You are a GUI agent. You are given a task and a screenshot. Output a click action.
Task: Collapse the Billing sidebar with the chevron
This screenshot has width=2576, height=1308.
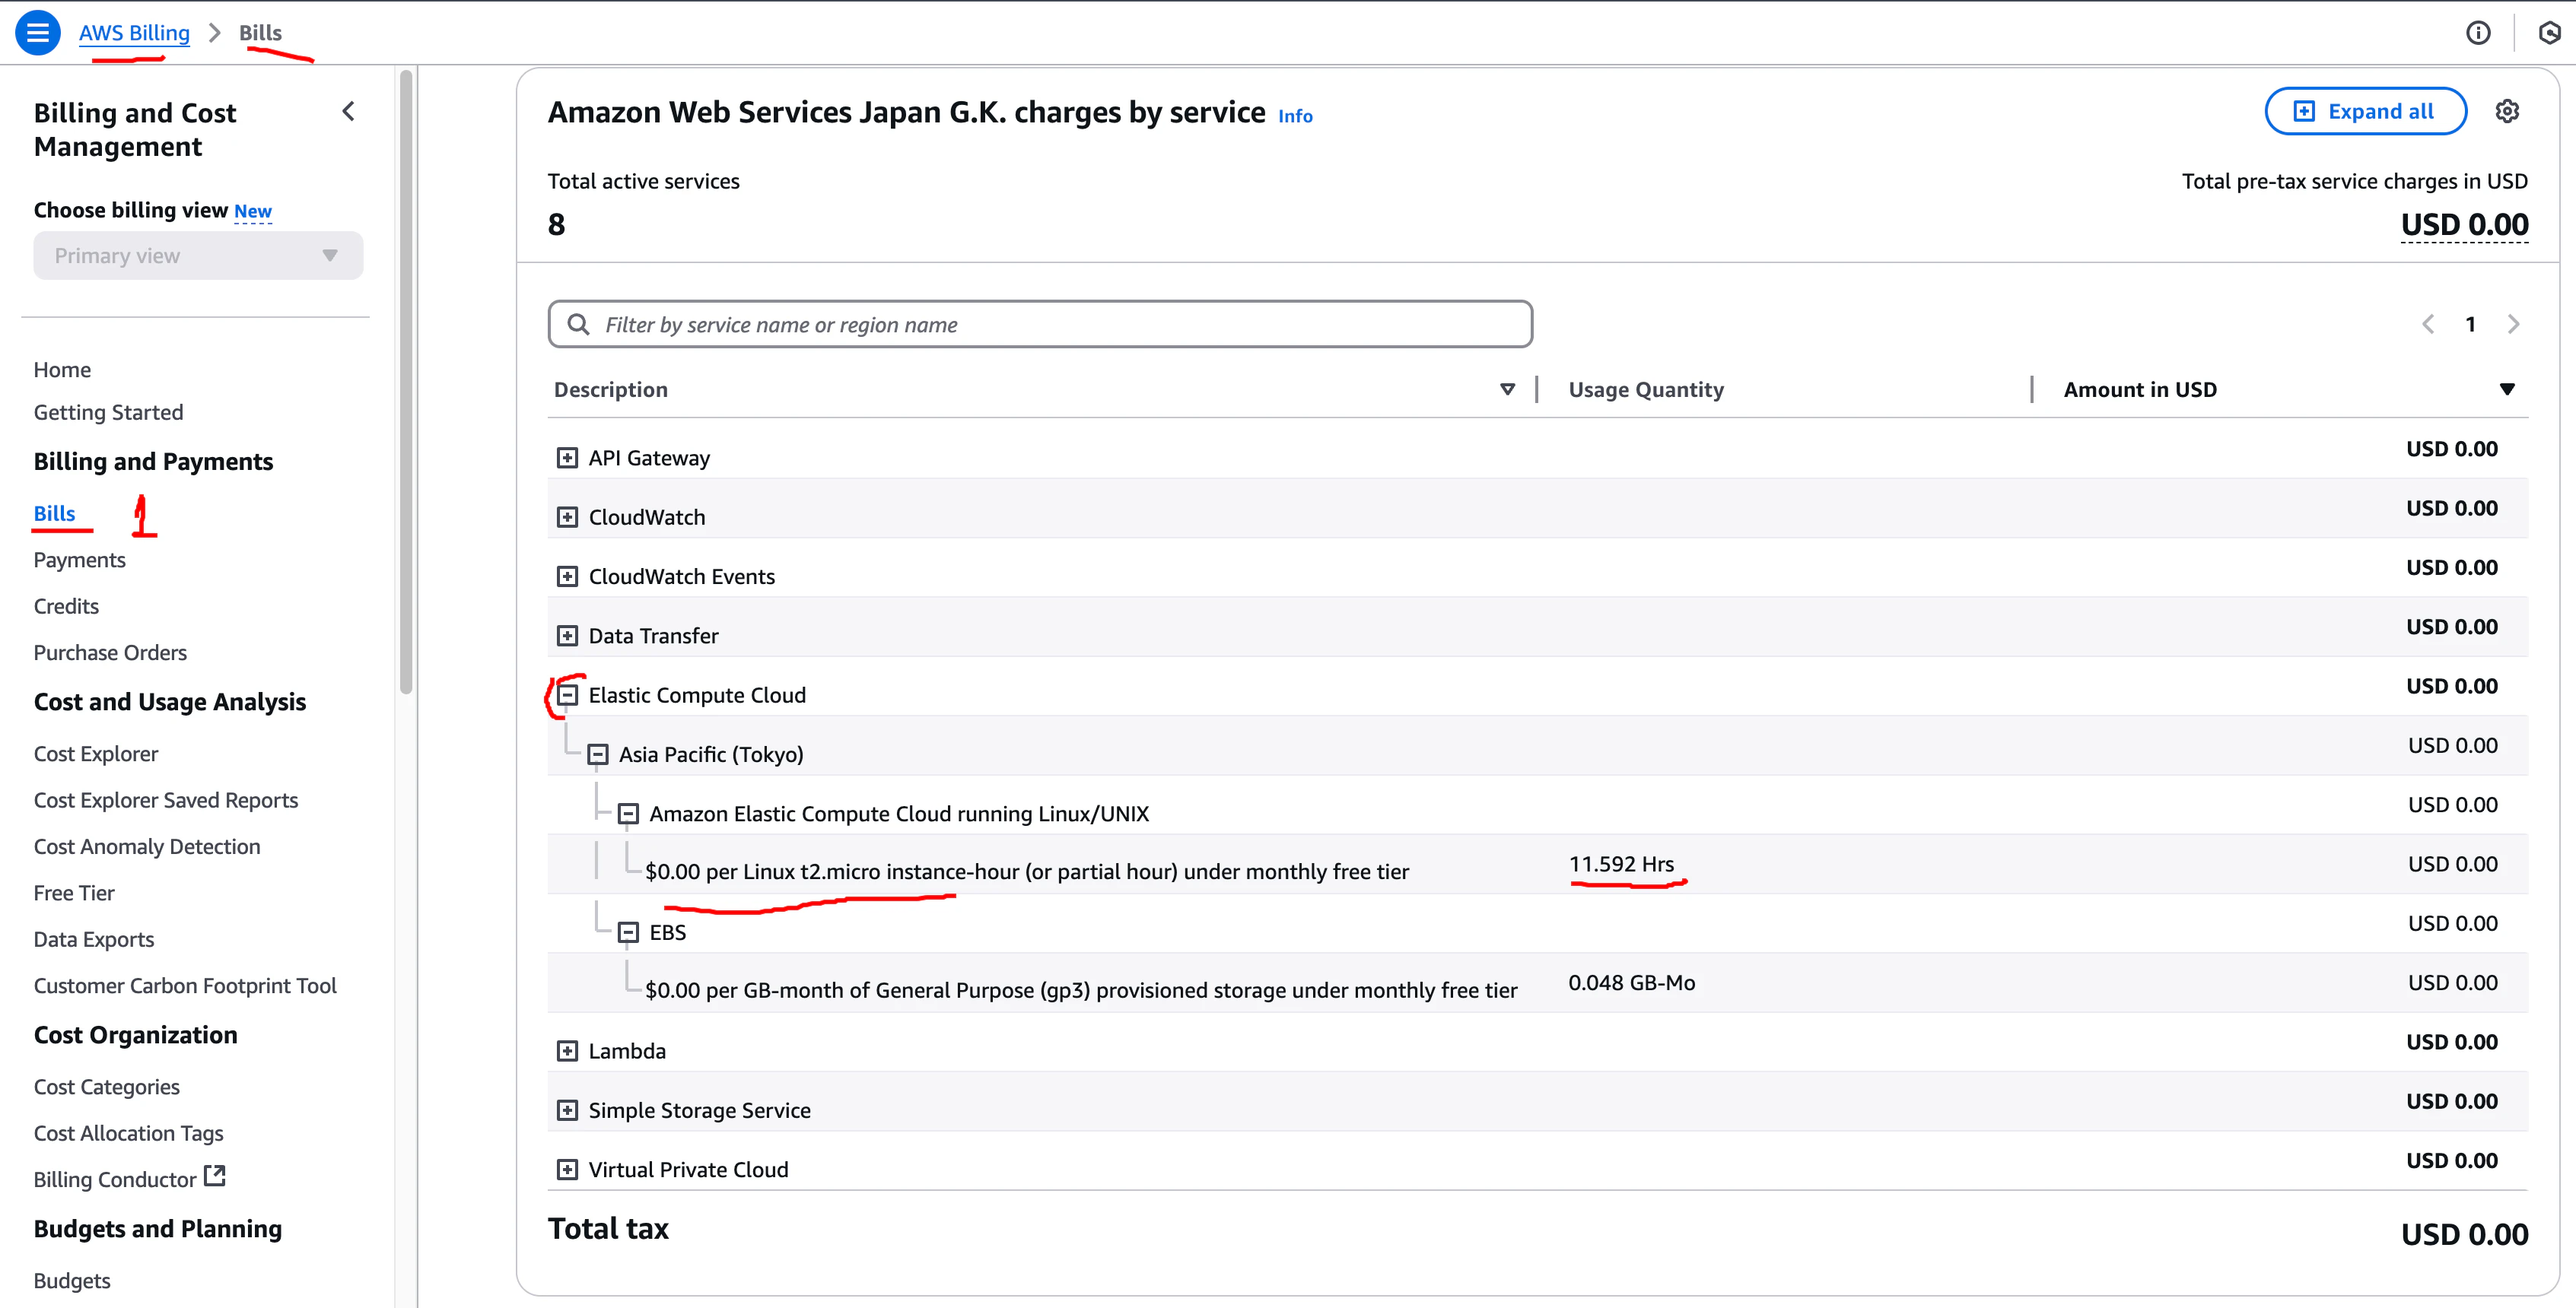click(x=348, y=112)
